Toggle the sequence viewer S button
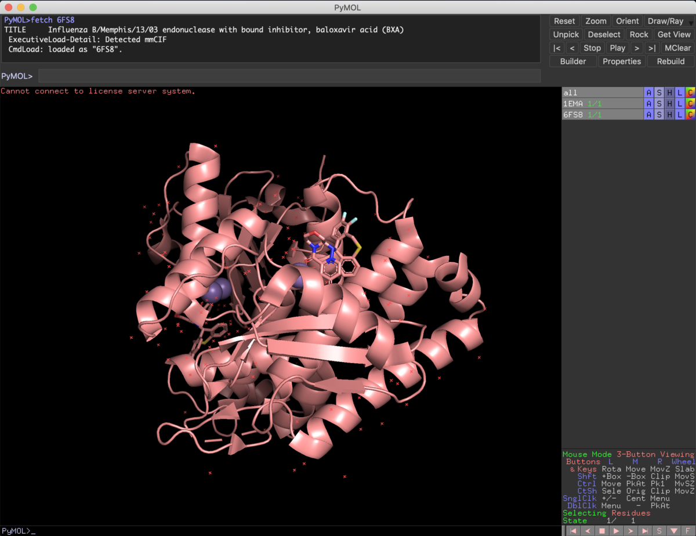Screen dimensions: 696x536 pos(659,531)
